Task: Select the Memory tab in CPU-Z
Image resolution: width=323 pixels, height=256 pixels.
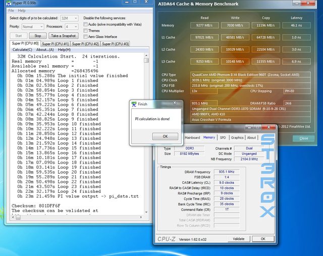Action: [209, 137]
